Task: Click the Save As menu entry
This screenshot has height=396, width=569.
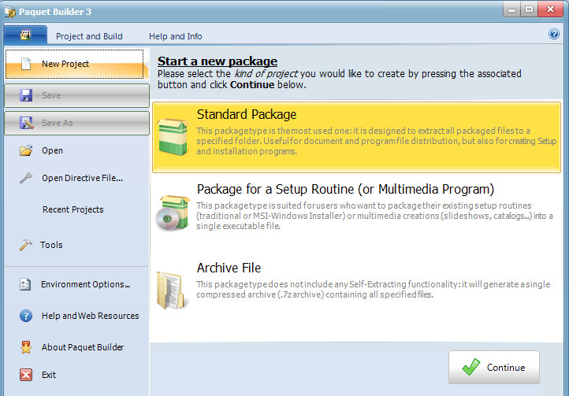Action: [76, 123]
